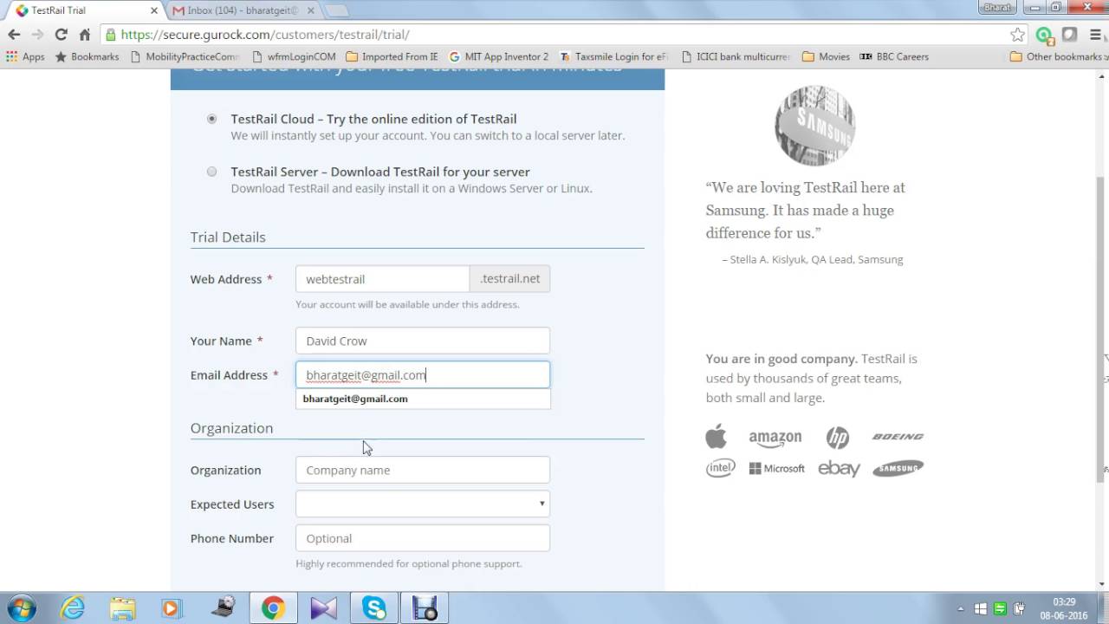Image resolution: width=1109 pixels, height=624 pixels.
Task: Open the media player taskbar icon
Action: [x=172, y=608]
